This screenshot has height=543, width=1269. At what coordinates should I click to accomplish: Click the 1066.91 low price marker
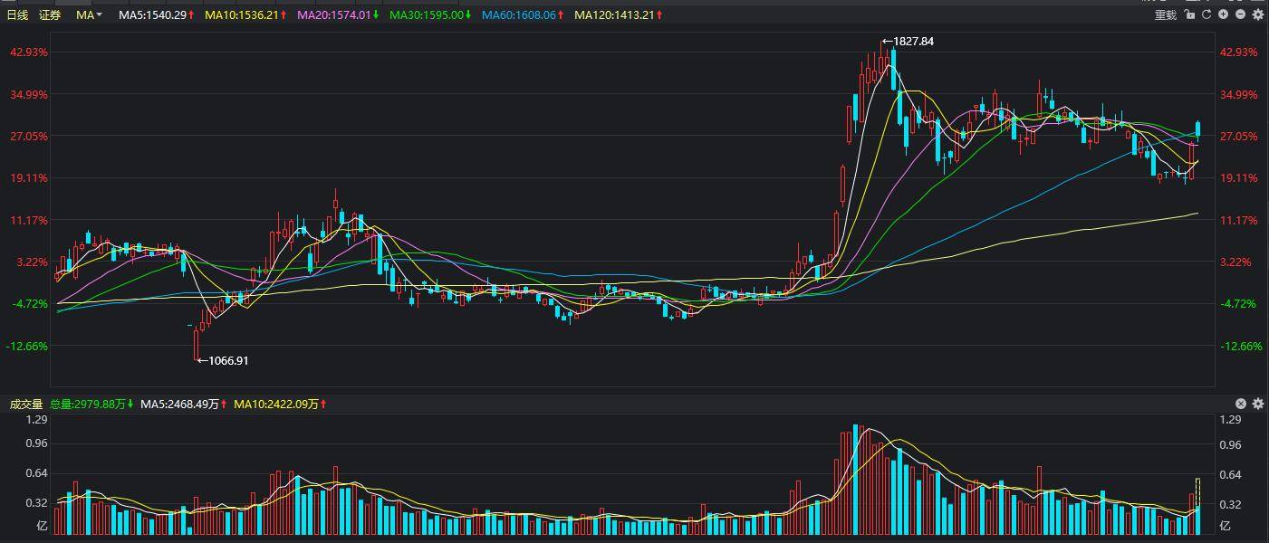coord(223,360)
